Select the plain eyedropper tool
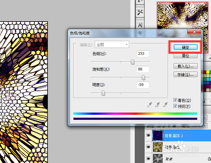211x163 pixels. click(149, 105)
